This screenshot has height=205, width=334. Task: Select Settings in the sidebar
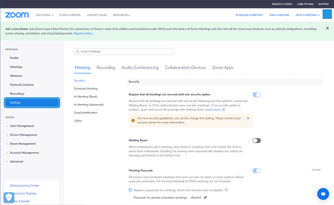click(32, 103)
